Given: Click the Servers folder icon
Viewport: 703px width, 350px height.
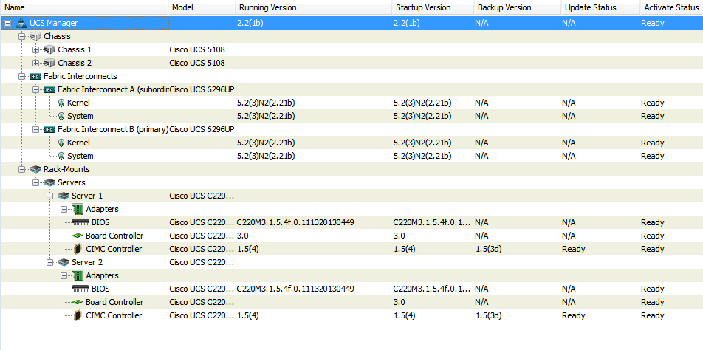Looking at the screenshot, I should pos(49,183).
